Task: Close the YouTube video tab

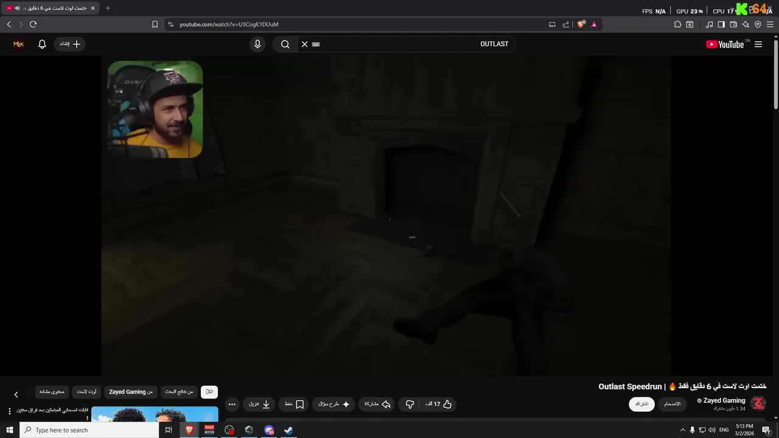Action: point(93,8)
